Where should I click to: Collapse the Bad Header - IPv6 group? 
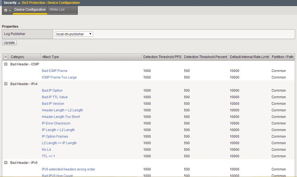click(x=6, y=163)
